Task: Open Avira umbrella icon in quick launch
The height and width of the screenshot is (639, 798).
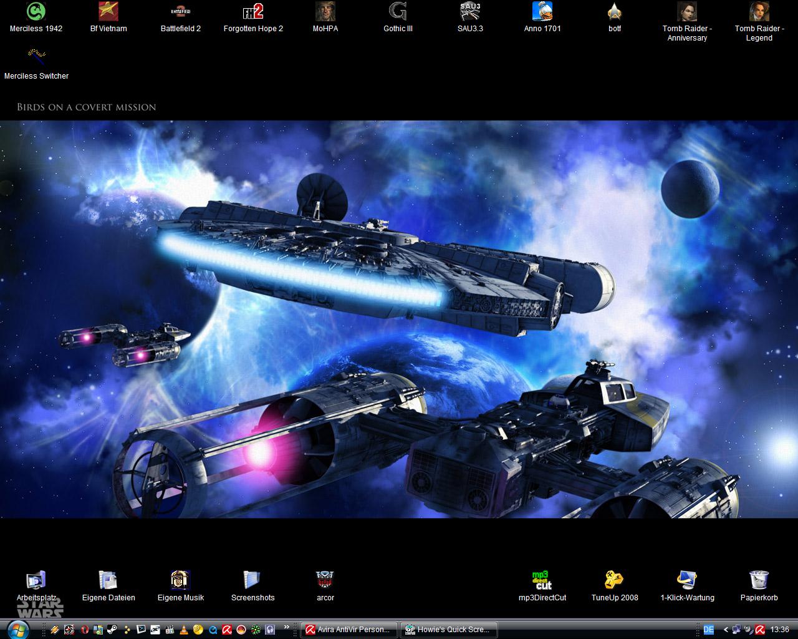Action: pyautogui.click(x=227, y=630)
